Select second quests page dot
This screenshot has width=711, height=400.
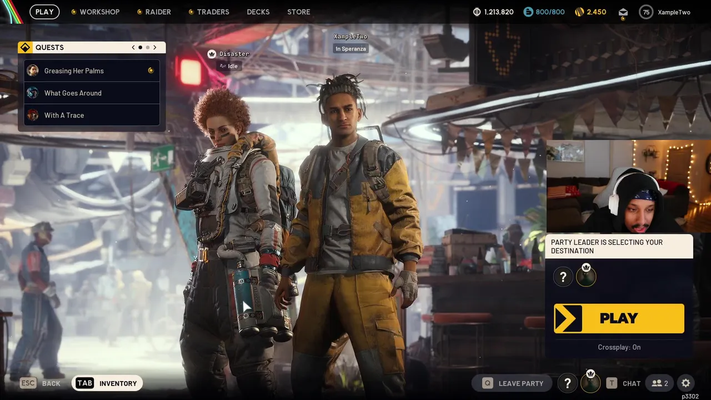[147, 47]
